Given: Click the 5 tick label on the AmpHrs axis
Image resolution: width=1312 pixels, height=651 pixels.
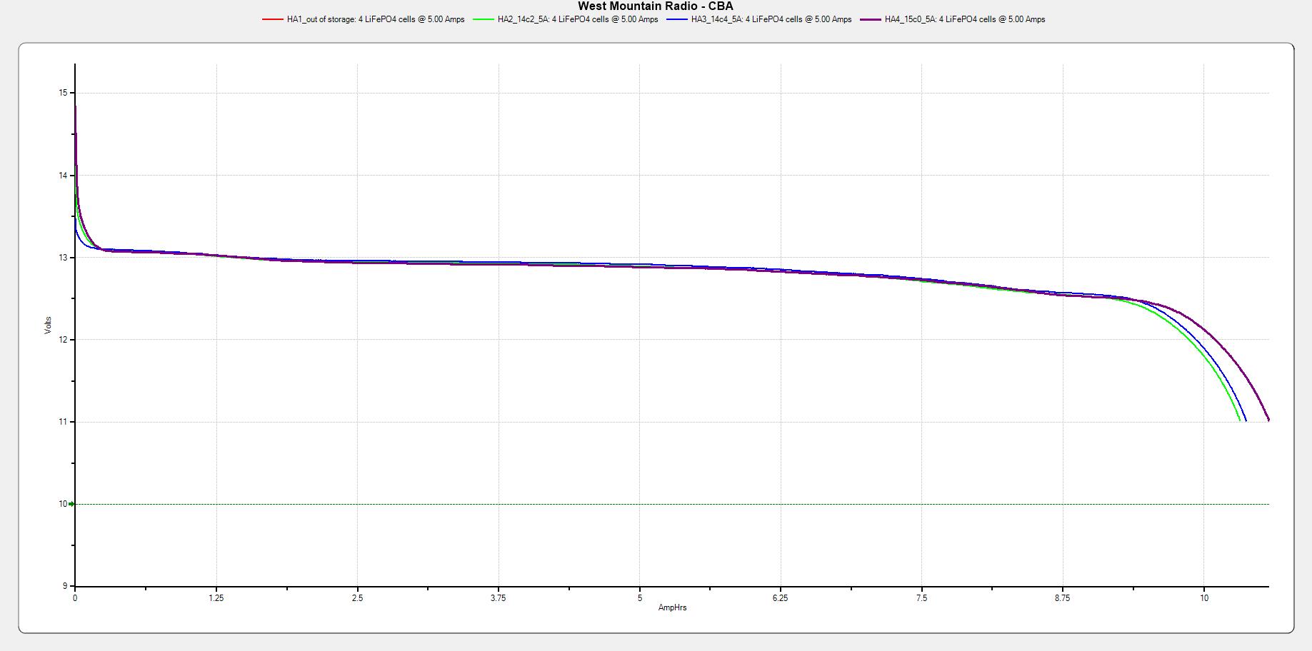Looking at the screenshot, I should coord(639,598).
